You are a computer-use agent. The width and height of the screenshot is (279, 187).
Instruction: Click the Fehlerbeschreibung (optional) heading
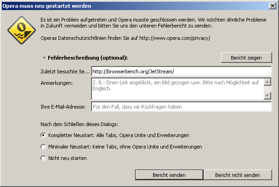pyautogui.click(x=88, y=58)
